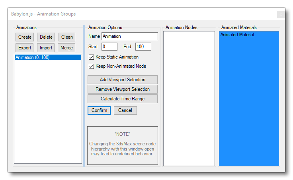Click into the Name text field
This screenshot has width=293, height=180.
point(129,36)
